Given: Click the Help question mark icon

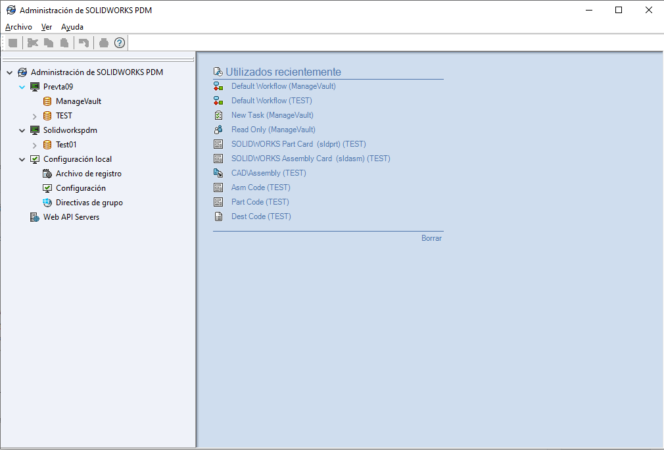Looking at the screenshot, I should click(x=120, y=43).
